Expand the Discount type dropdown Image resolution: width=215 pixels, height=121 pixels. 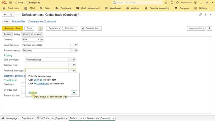(x=70, y=65)
